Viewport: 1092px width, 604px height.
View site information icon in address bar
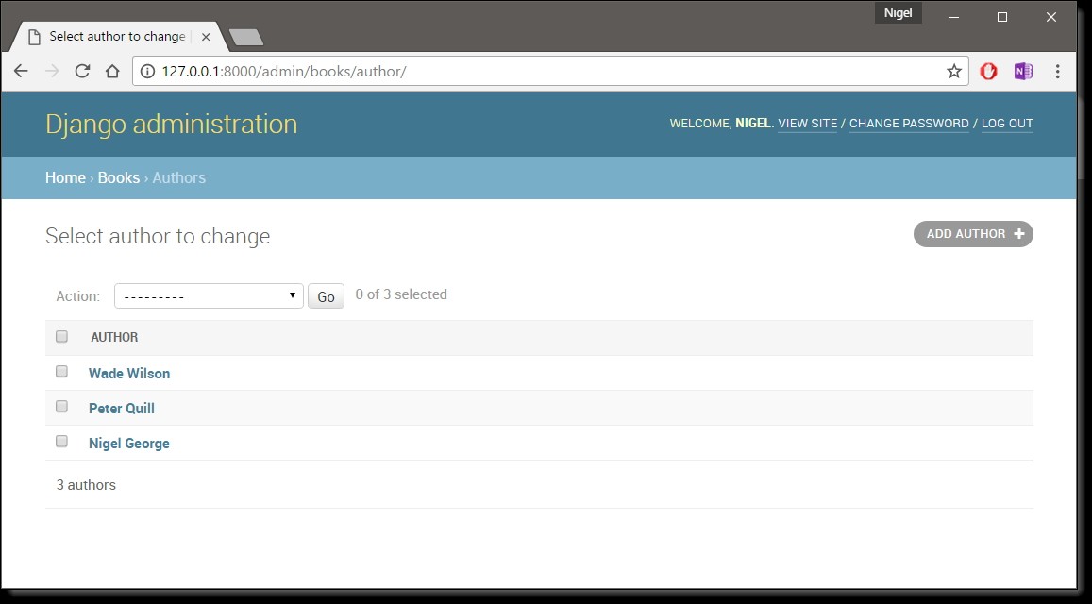[x=147, y=71]
